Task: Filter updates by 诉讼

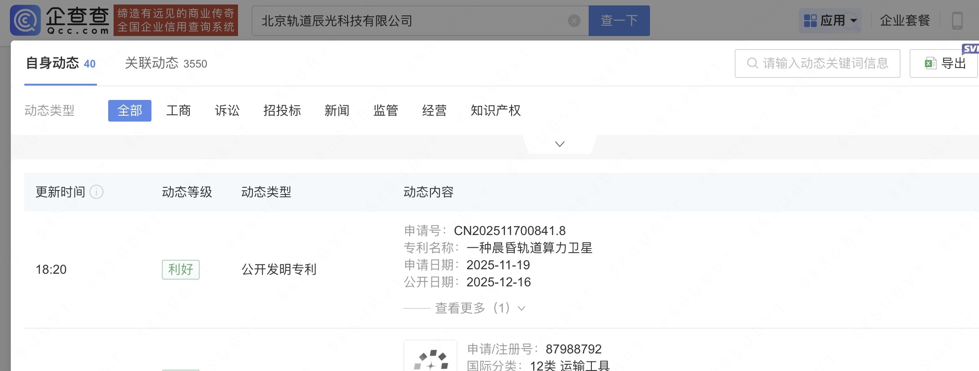Action: coord(227,111)
